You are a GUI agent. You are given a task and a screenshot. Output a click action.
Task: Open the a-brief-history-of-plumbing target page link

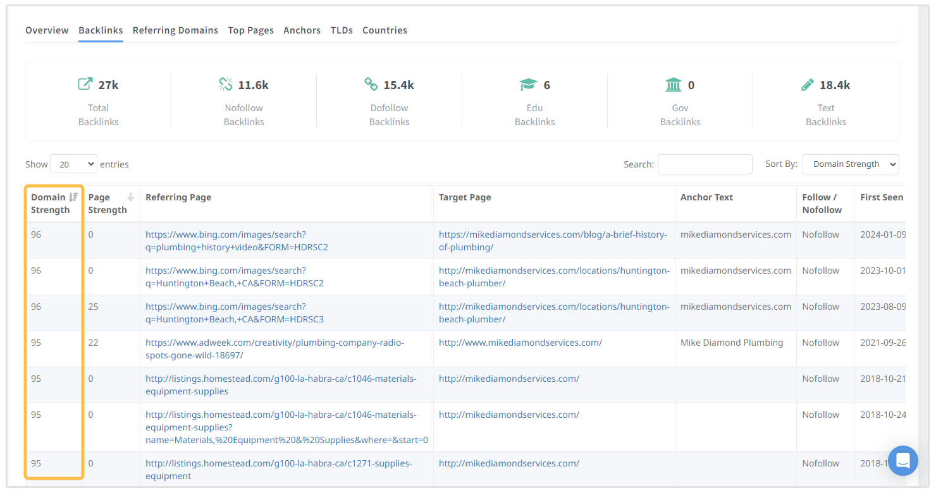(553, 241)
